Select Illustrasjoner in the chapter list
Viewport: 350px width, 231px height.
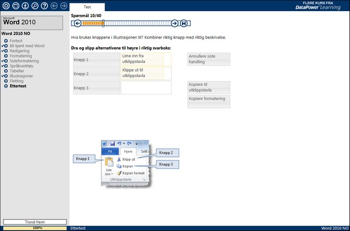click(x=21, y=76)
